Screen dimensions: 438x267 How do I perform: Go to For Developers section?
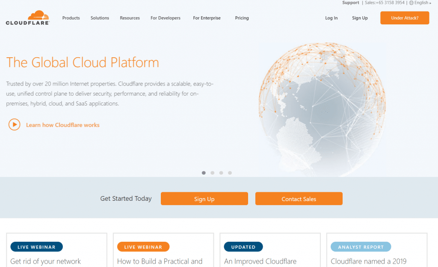pos(166,18)
